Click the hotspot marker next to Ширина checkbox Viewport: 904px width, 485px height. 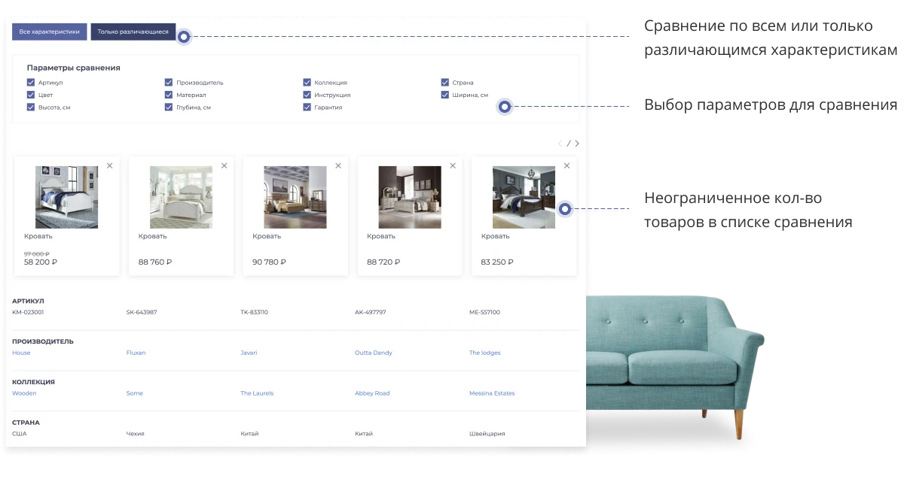tap(505, 107)
